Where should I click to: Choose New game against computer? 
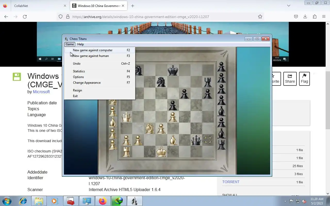click(x=100, y=50)
